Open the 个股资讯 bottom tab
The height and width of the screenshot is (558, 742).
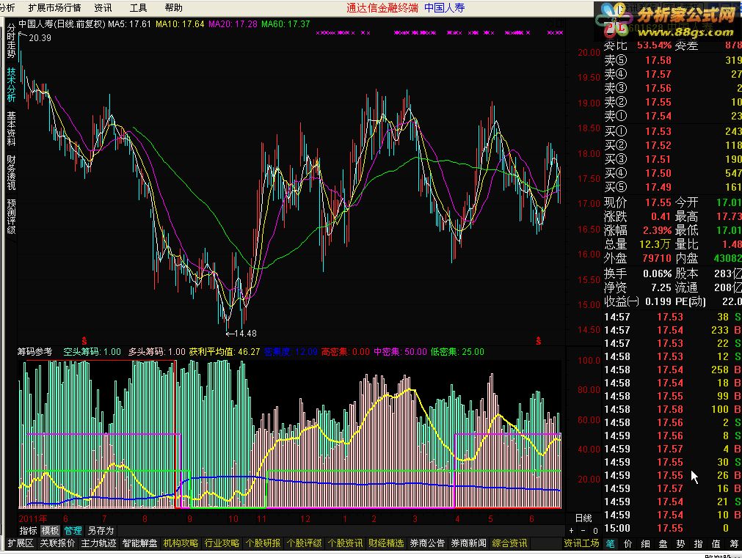point(346,543)
